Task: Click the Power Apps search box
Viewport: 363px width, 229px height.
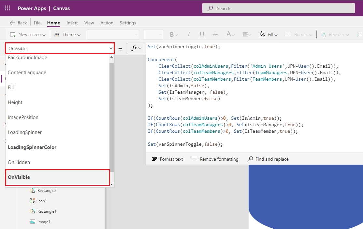Action: (x=278, y=8)
